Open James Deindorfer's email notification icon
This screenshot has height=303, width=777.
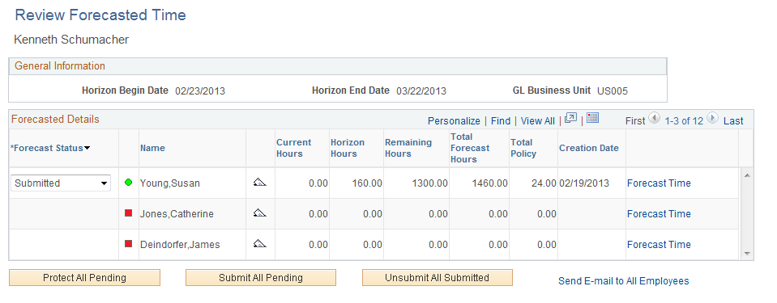click(x=259, y=244)
